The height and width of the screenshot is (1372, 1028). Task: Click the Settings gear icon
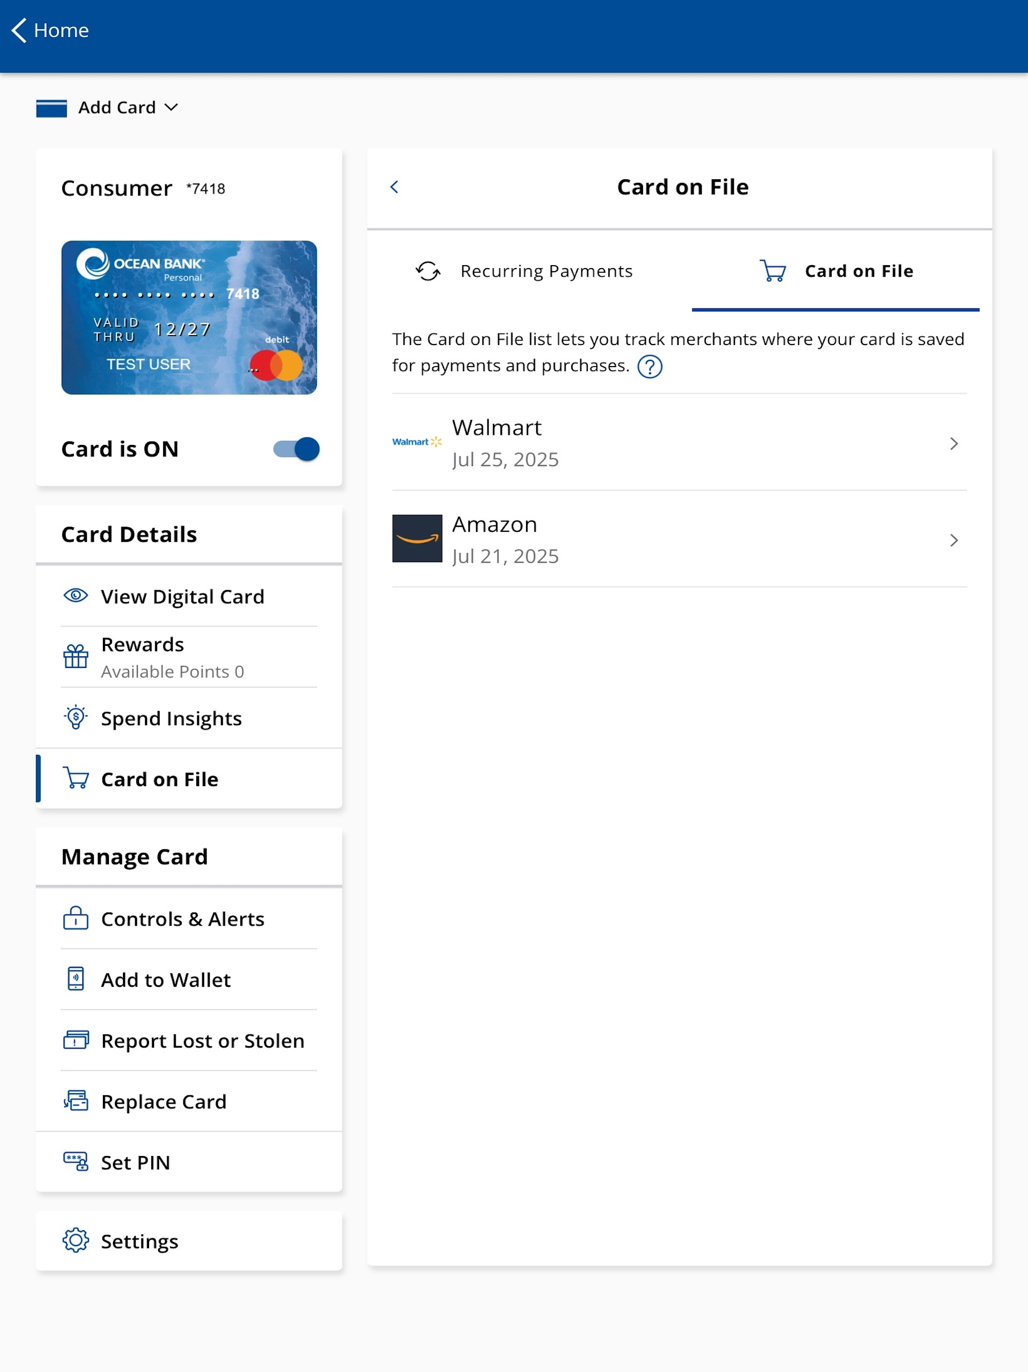point(76,1240)
